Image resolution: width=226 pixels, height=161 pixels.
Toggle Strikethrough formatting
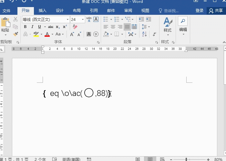tap(51, 27)
